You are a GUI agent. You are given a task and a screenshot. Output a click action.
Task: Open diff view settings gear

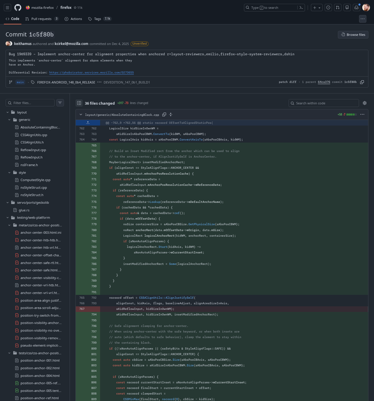pyautogui.click(x=365, y=103)
